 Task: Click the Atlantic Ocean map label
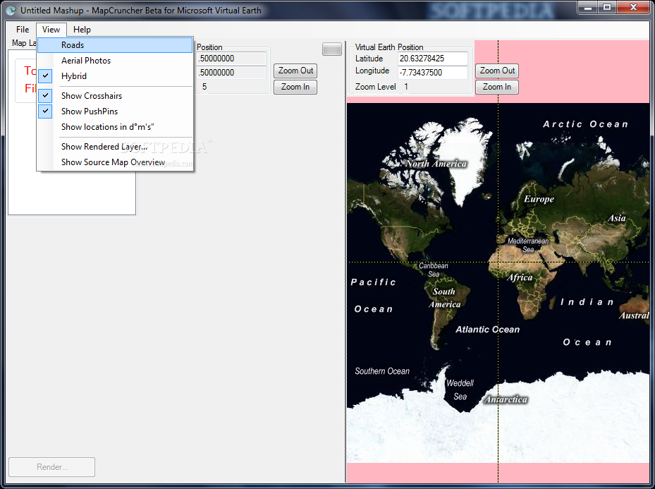coord(487,330)
